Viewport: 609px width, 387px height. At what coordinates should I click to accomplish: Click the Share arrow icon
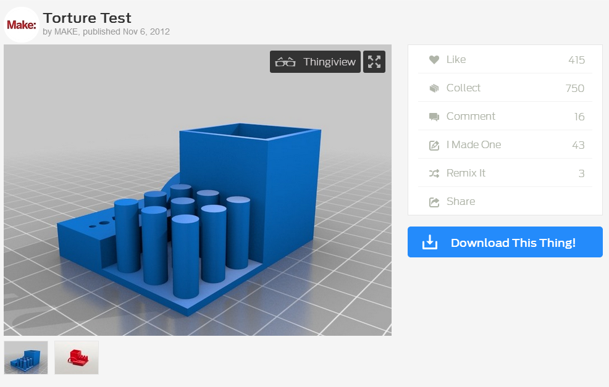tap(434, 202)
